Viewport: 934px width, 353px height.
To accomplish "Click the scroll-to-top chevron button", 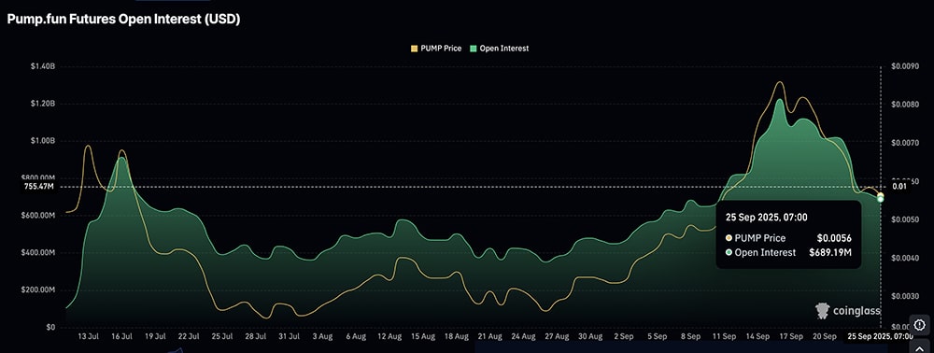I will (919, 346).
